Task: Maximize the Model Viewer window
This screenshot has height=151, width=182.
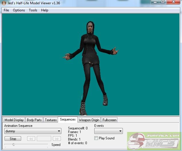Action: [163, 2]
